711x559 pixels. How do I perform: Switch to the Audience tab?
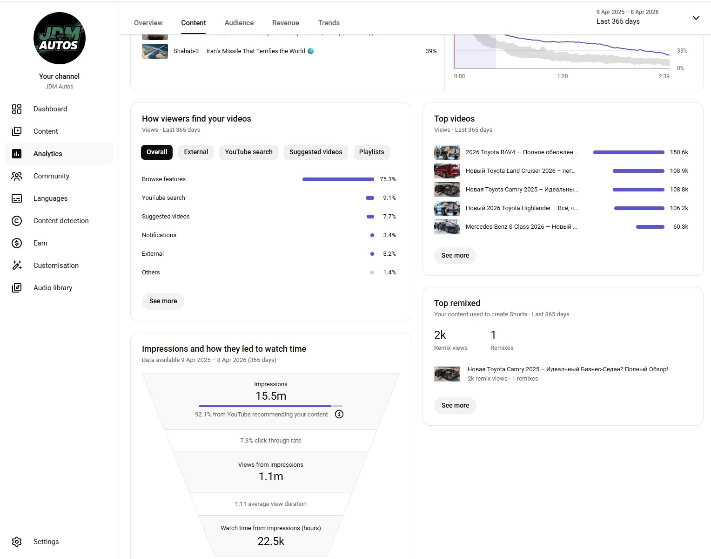[239, 23]
